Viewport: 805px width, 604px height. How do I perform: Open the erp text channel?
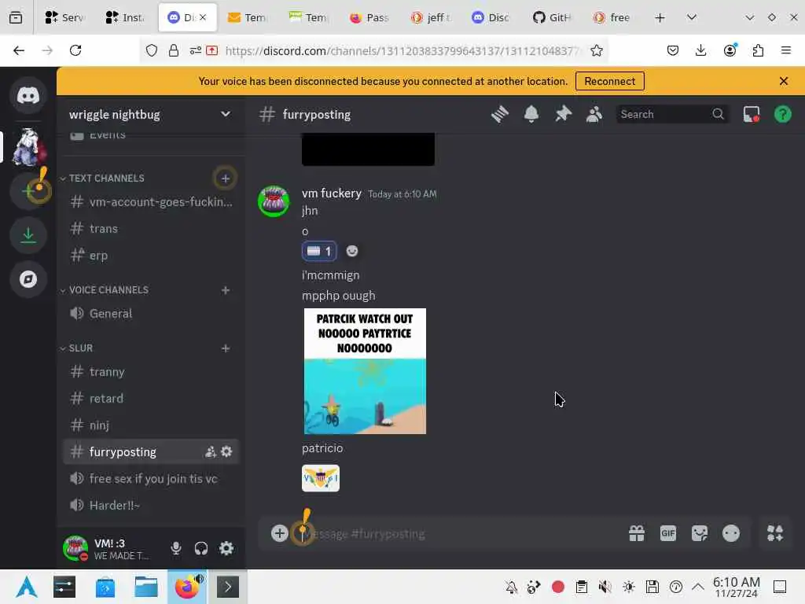coord(151,256)
